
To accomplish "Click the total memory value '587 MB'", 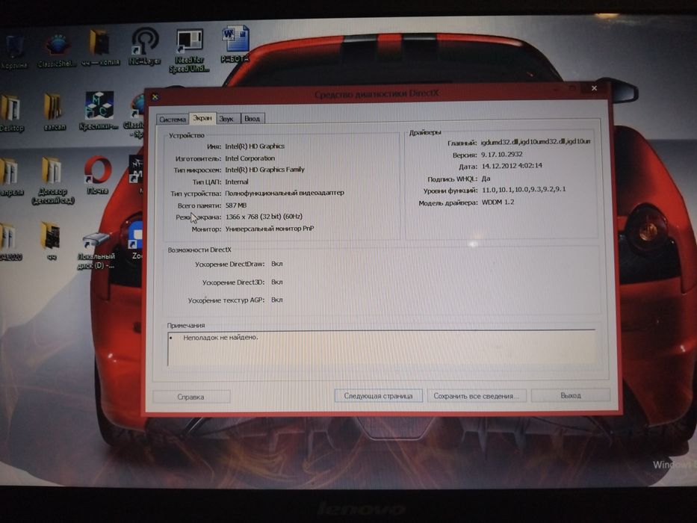I will point(235,205).
